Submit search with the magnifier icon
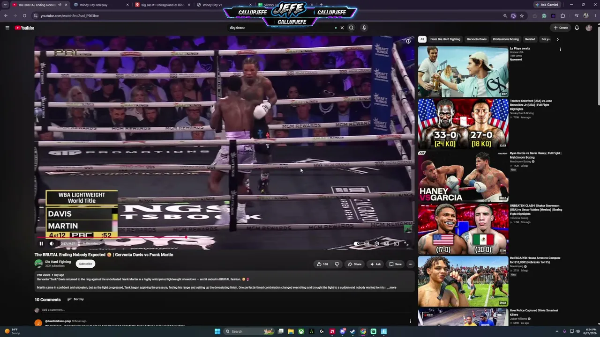Viewport: 600px width, 337px height. point(351,28)
